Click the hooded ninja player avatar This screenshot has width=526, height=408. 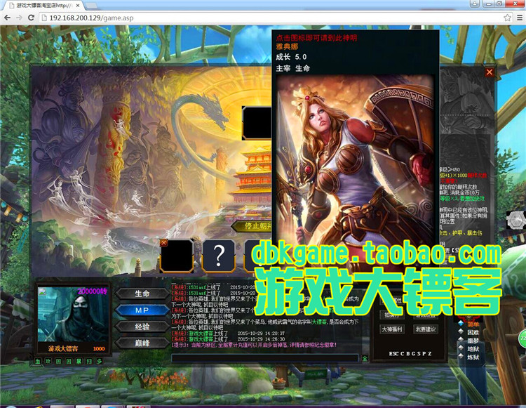pyautogui.click(x=73, y=315)
